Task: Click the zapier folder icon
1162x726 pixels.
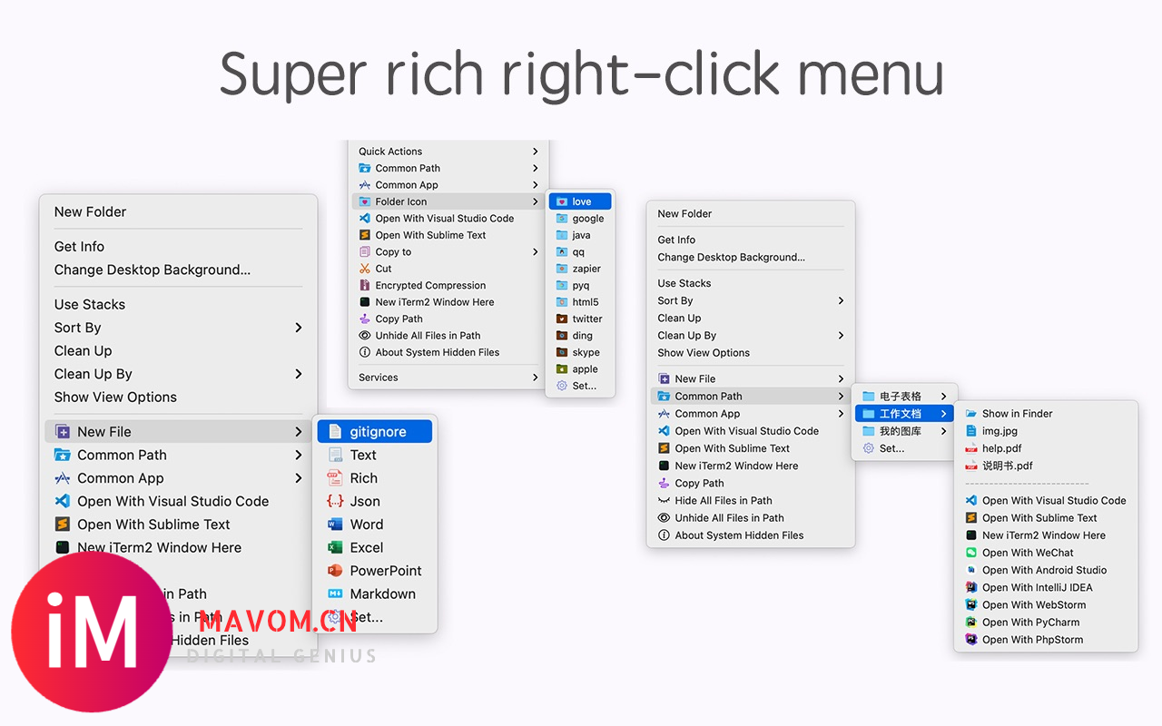Action: pos(562,269)
